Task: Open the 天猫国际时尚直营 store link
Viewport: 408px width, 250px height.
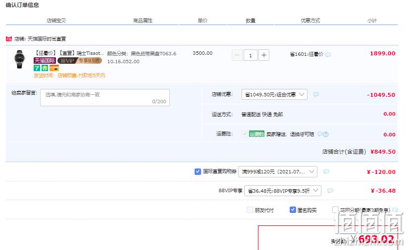Action: pyautogui.click(x=47, y=39)
